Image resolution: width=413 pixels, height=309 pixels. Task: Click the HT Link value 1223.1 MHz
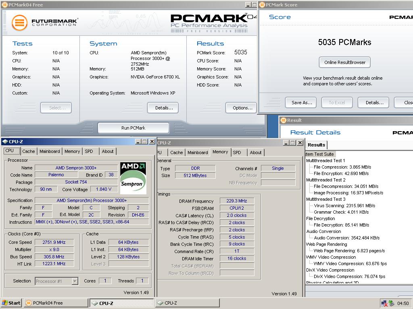point(54,264)
